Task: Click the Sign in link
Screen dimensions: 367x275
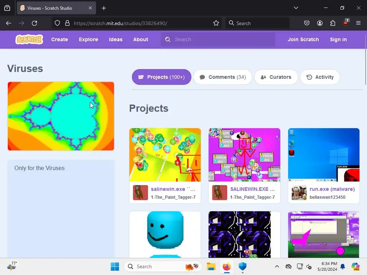Action: (x=338, y=39)
